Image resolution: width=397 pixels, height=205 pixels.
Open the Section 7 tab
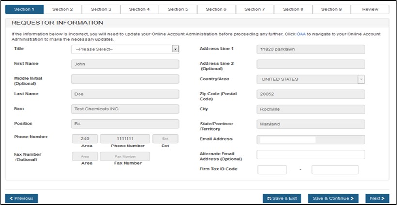254,9
